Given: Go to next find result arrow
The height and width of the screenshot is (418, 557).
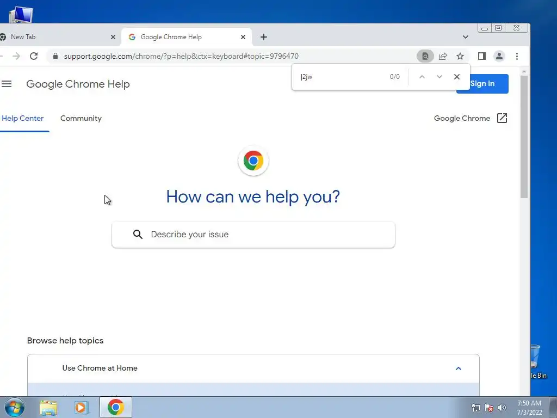Looking at the screenshot, I should point(440,77).
